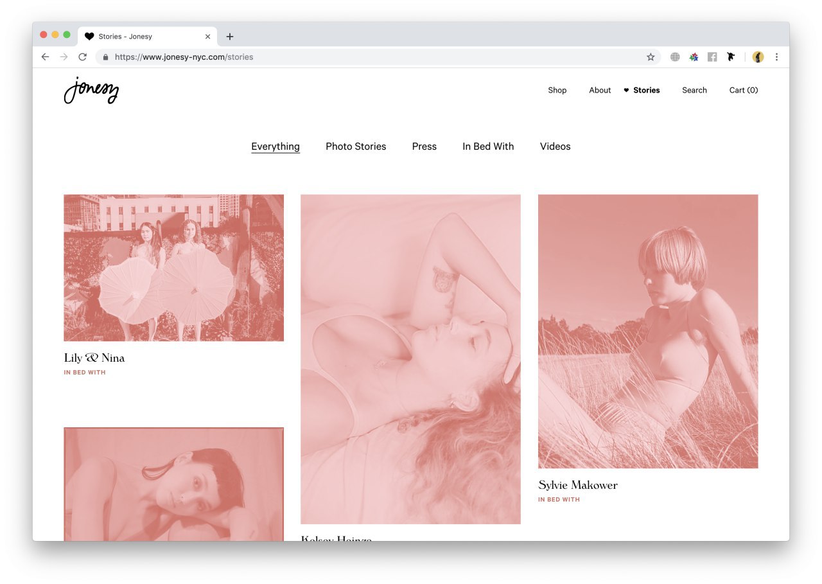The image size is (822, 584).
Task: Click the address bar URL field
Action: (x=379, y=57)
